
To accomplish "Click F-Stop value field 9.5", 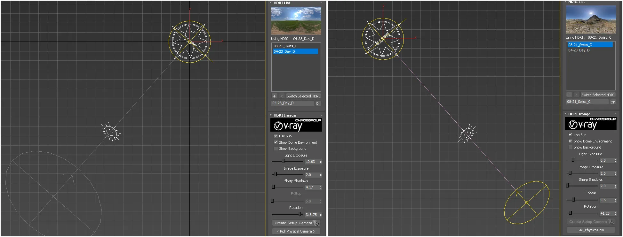I will coord(606,200).
